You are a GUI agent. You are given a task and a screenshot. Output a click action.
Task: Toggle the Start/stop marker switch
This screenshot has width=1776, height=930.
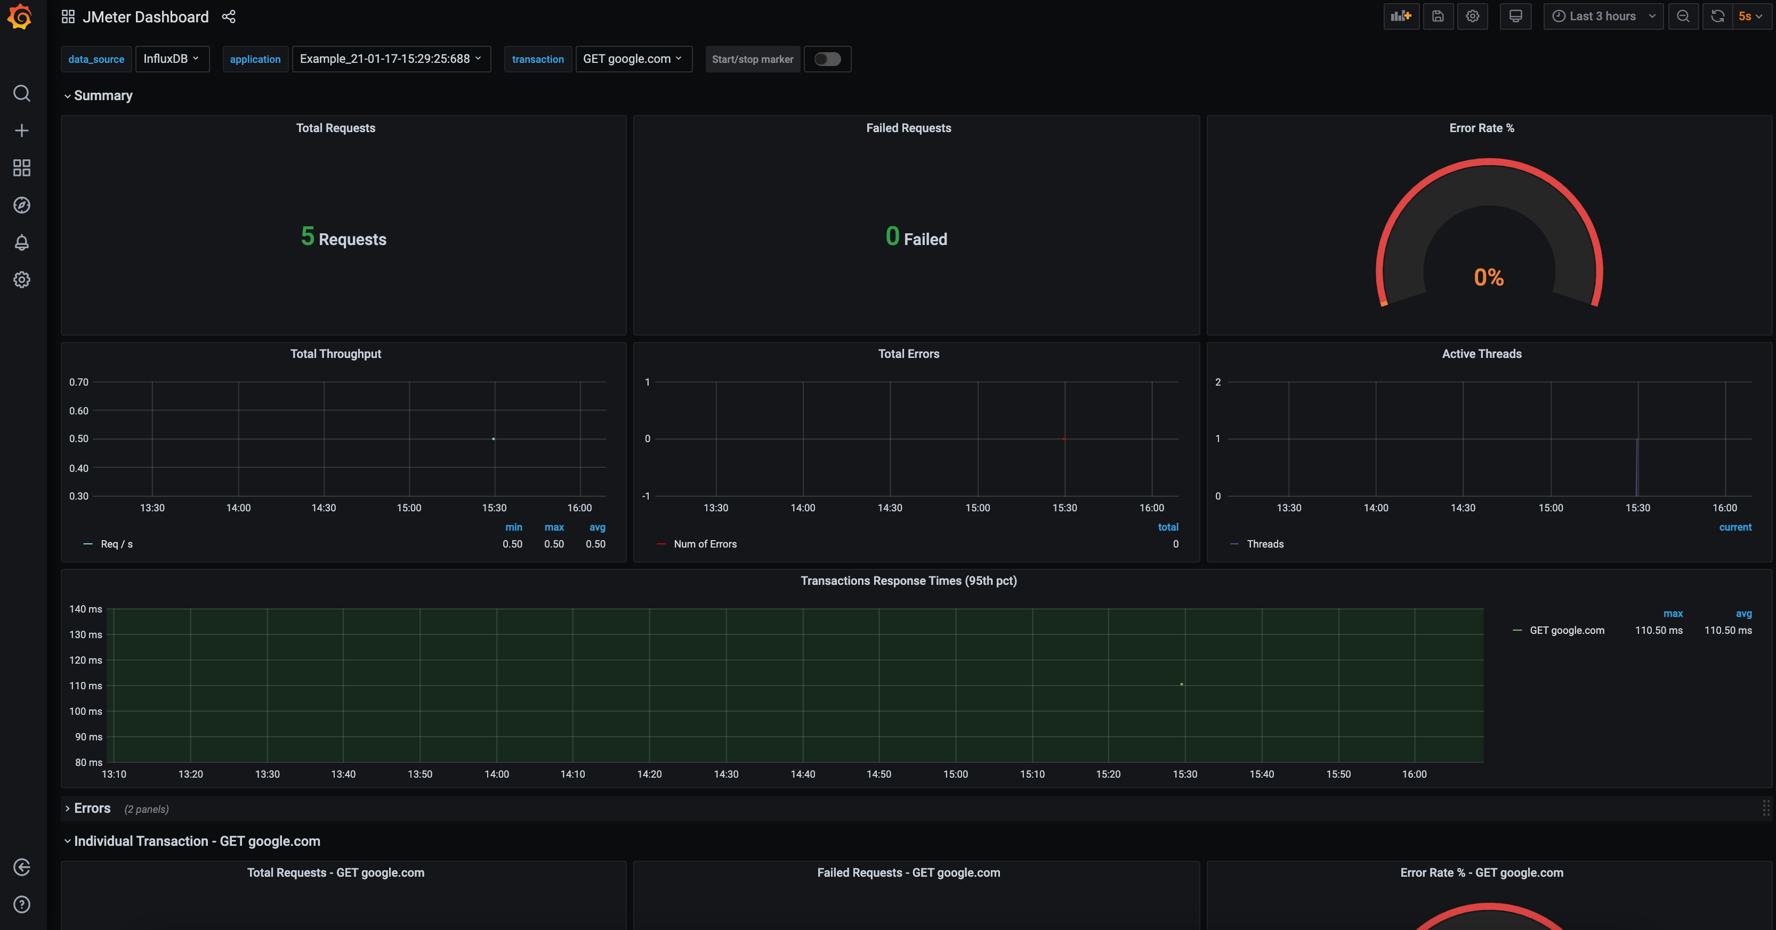827,59
